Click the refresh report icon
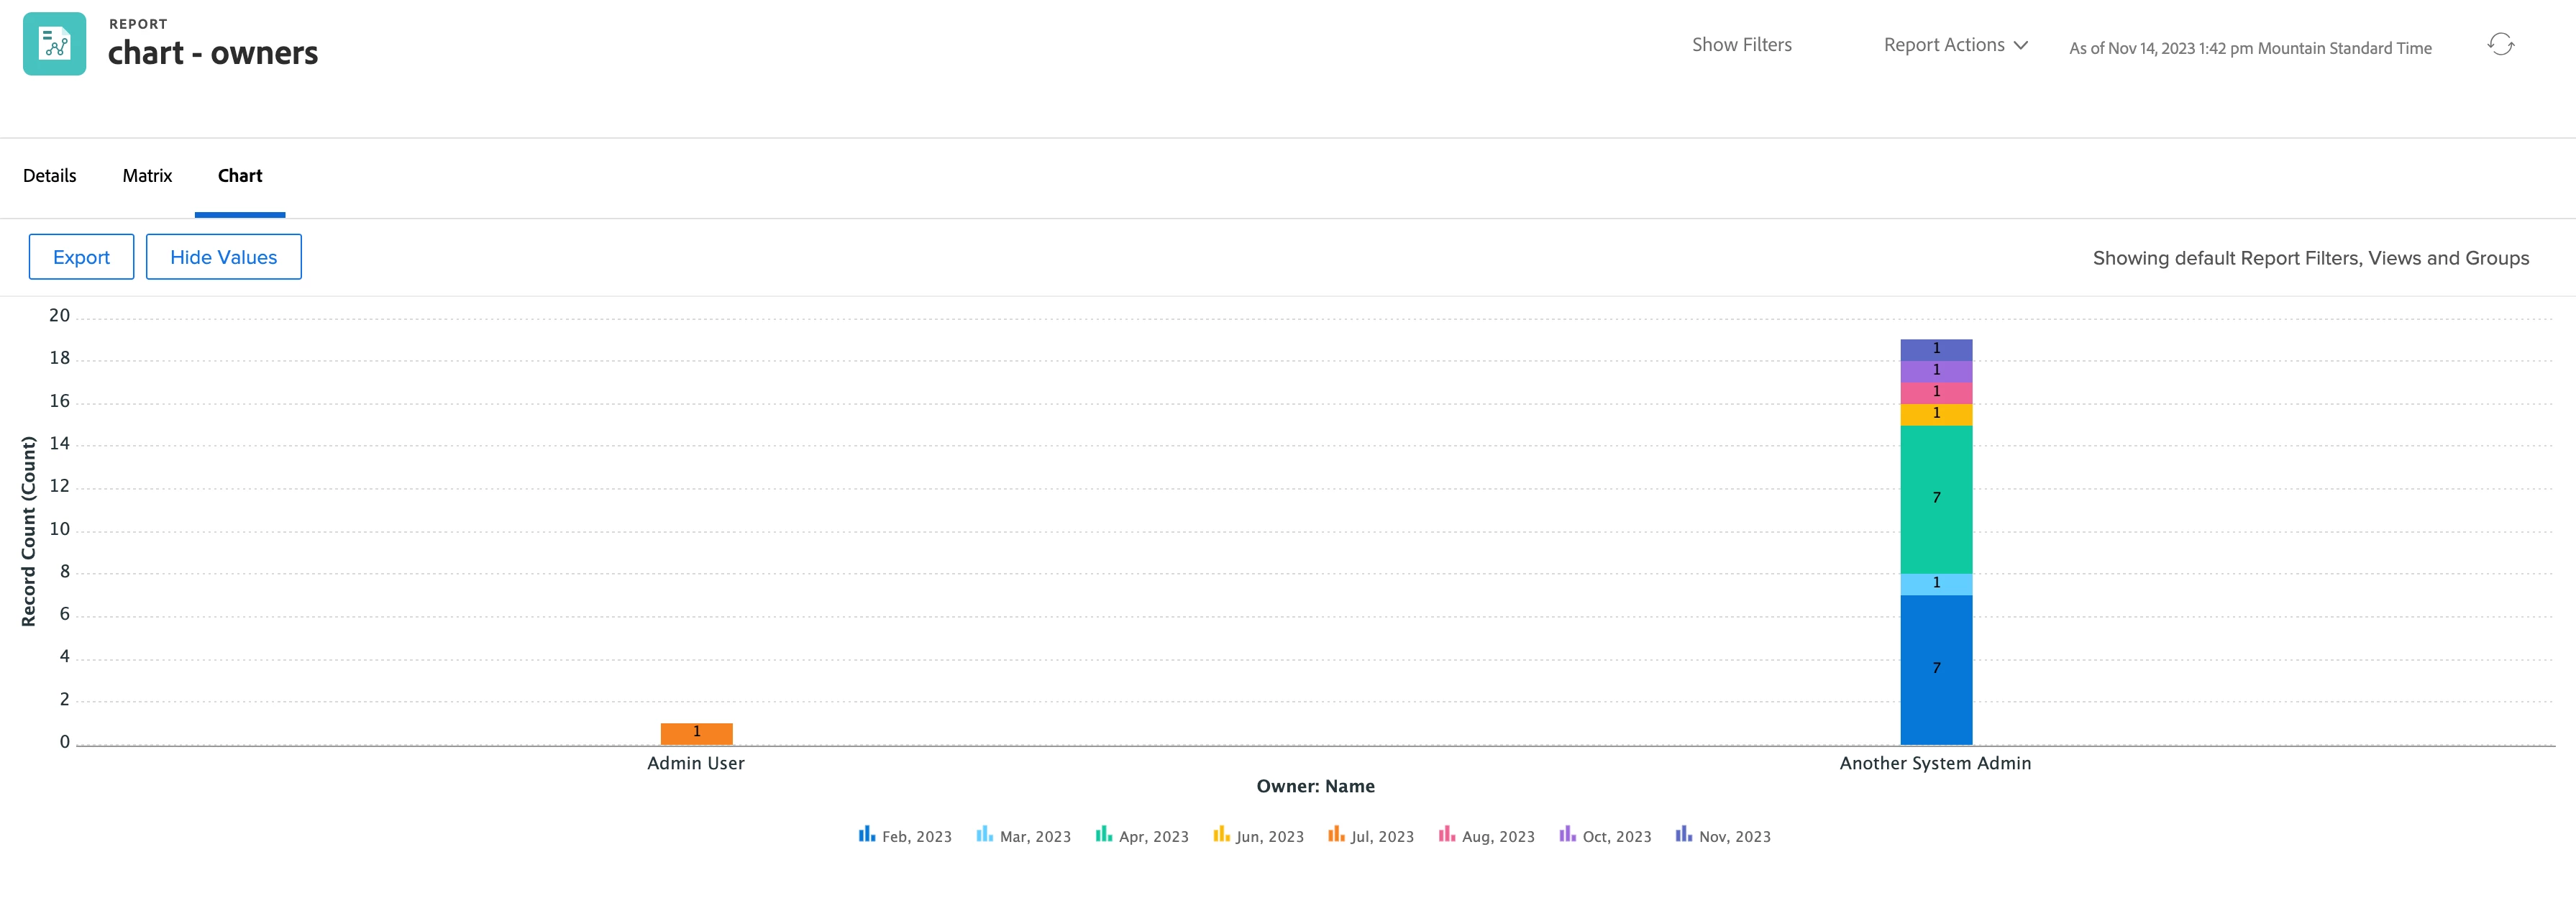This screenshot has height=916, width=2576. tap(2500, 45)
